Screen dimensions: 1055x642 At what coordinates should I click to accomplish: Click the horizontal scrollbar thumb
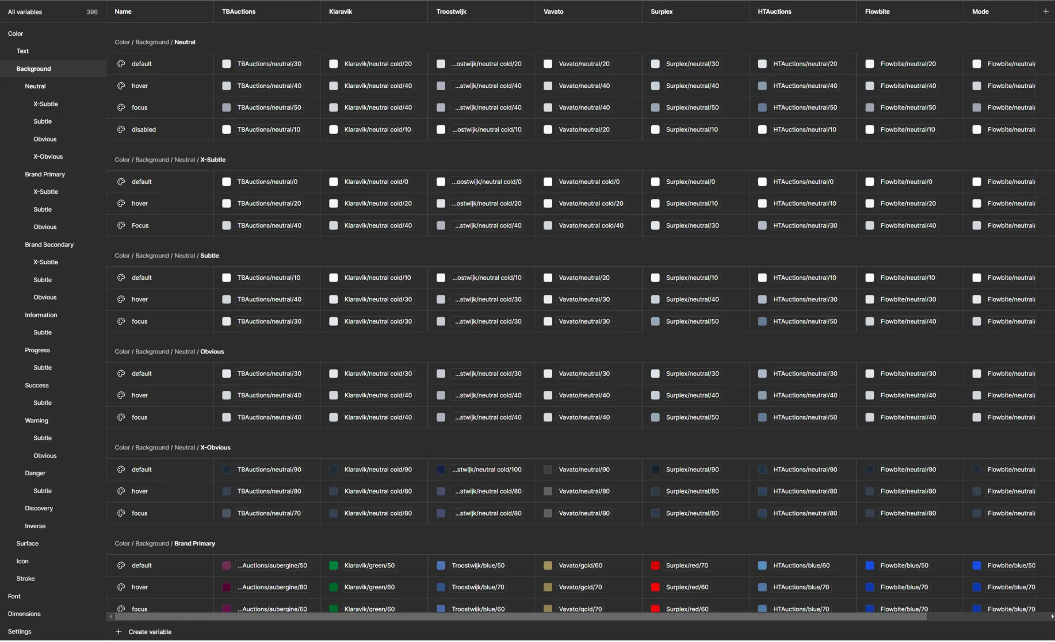[x=521, y=617]
